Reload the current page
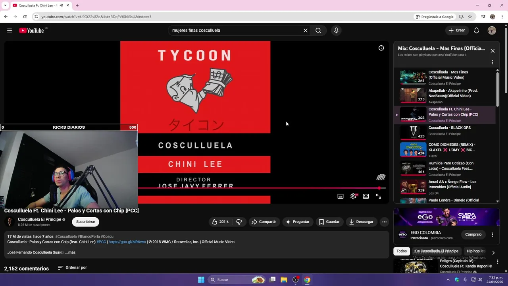 (x=25, y=17)
